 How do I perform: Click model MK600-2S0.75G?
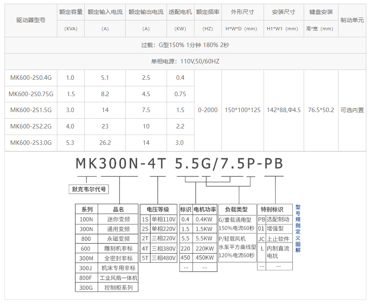(31, 94)
